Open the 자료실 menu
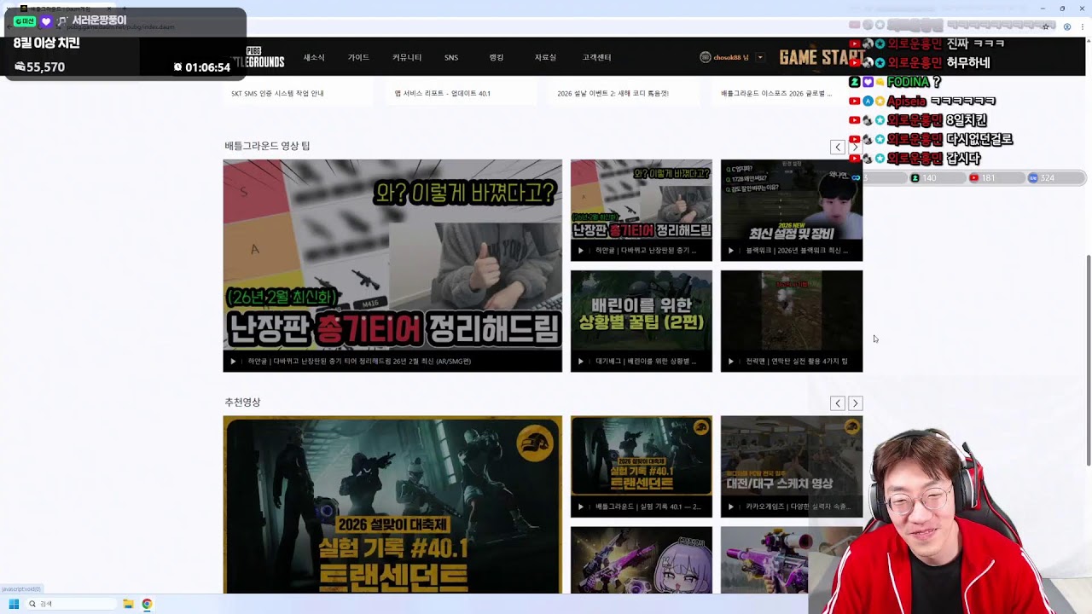This screenshot has height=614, width=1092. pyautogui.click(x=545, y=57)
